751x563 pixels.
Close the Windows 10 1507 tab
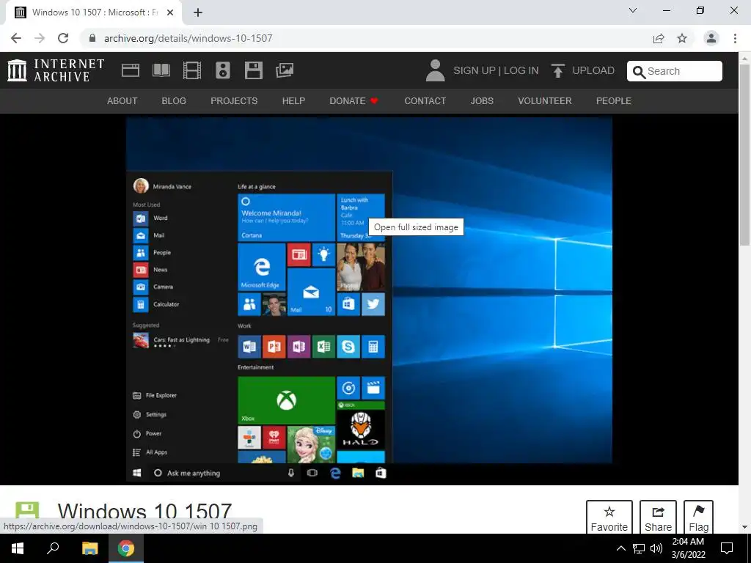[170, 12]
